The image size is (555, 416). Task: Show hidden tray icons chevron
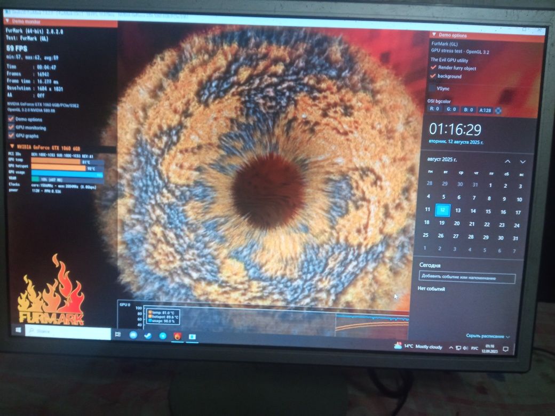(450, 348)
